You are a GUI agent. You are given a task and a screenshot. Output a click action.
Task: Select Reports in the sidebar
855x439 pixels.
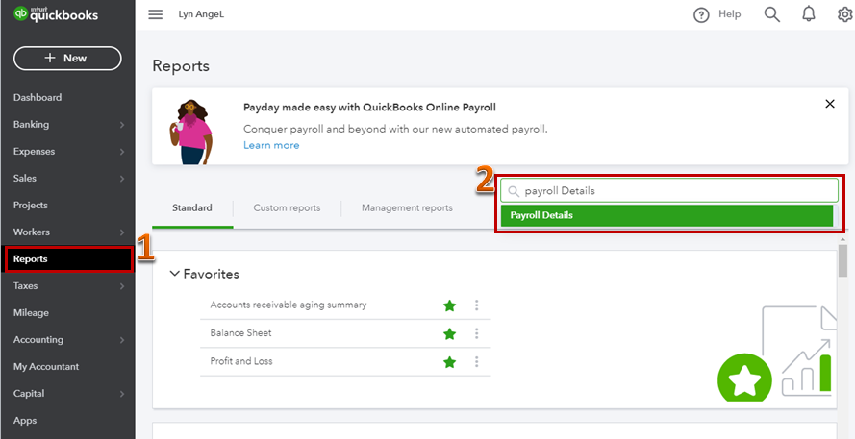[x=68, y=259]
